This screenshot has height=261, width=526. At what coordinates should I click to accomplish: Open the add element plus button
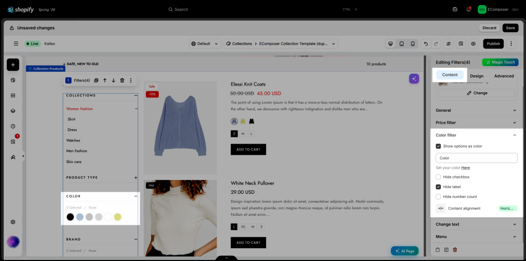tap(13, 65)
